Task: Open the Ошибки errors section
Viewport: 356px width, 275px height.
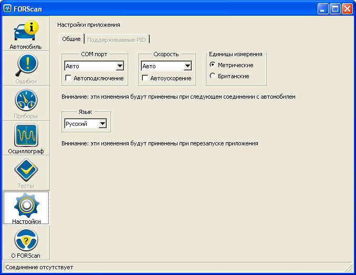Action: (x=26, y=69)
